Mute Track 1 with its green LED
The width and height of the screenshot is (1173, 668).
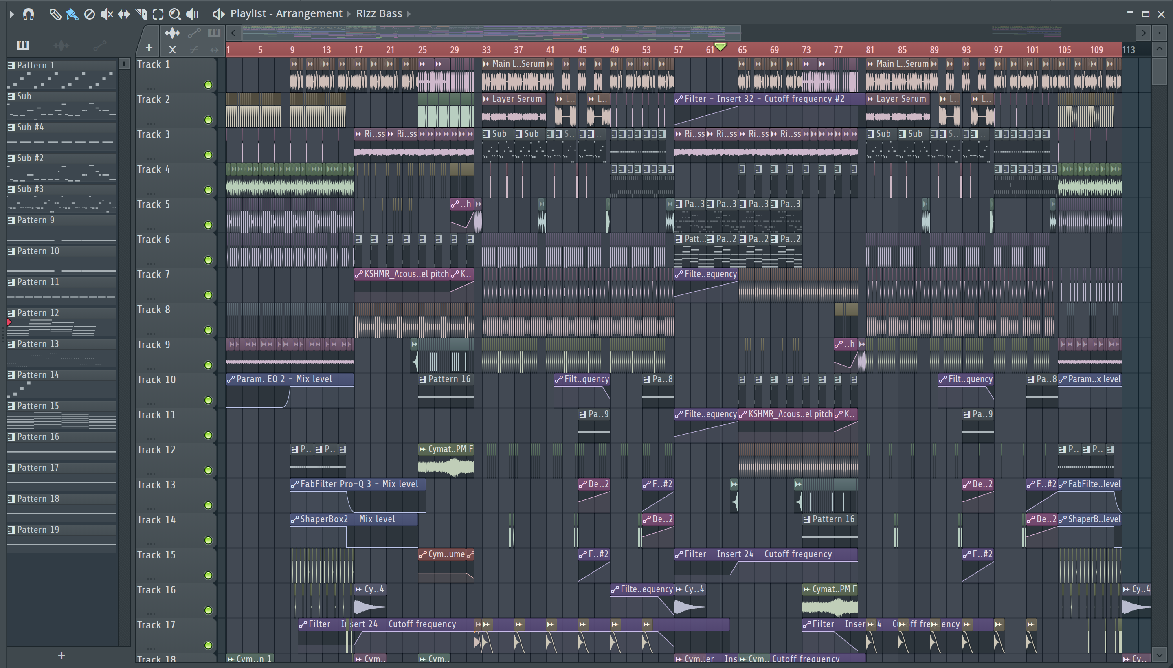point(208,85)
